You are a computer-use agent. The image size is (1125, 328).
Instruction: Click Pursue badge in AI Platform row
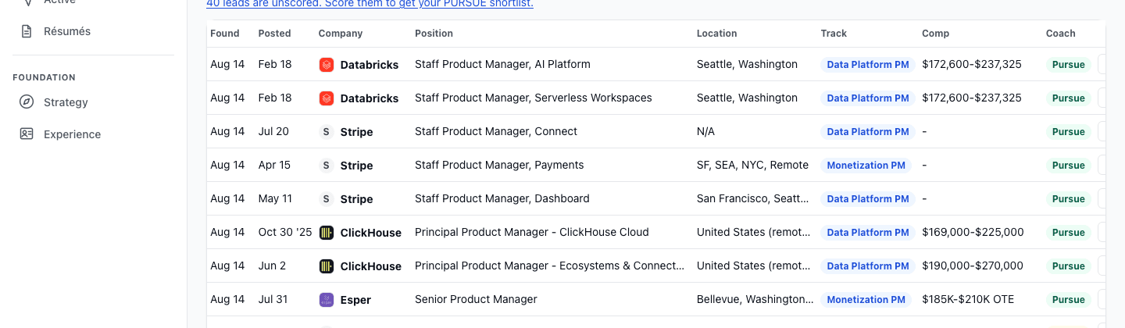(1068, 65)
